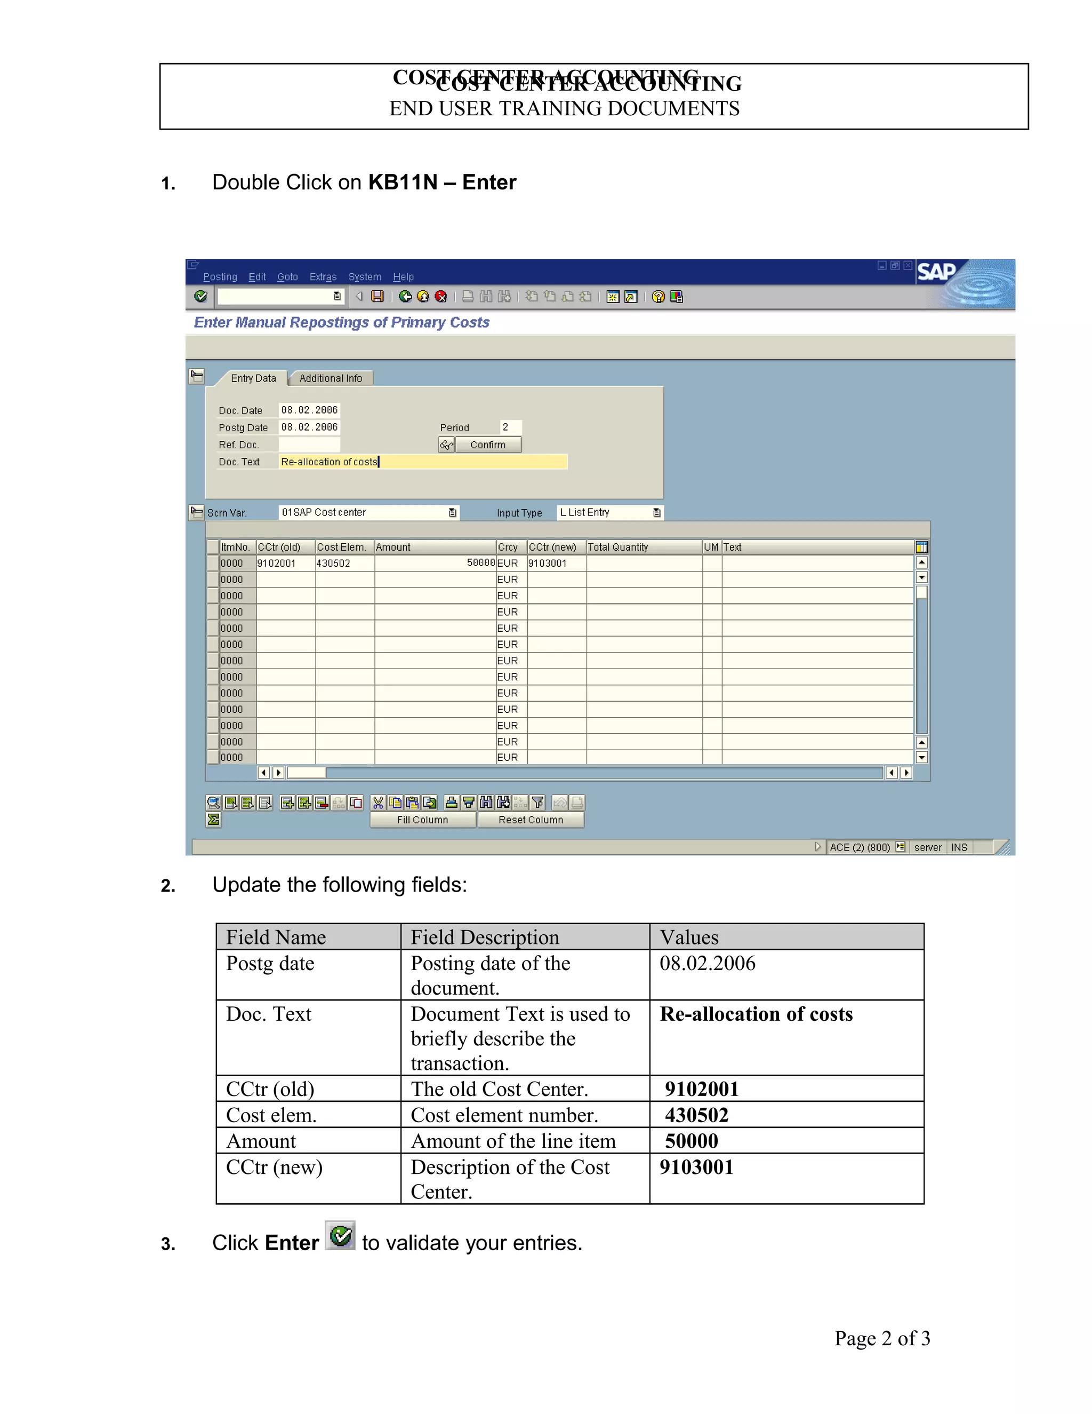Expand the command field history dropdown
Screen dimensions: 1092x1414
[337, 296]
